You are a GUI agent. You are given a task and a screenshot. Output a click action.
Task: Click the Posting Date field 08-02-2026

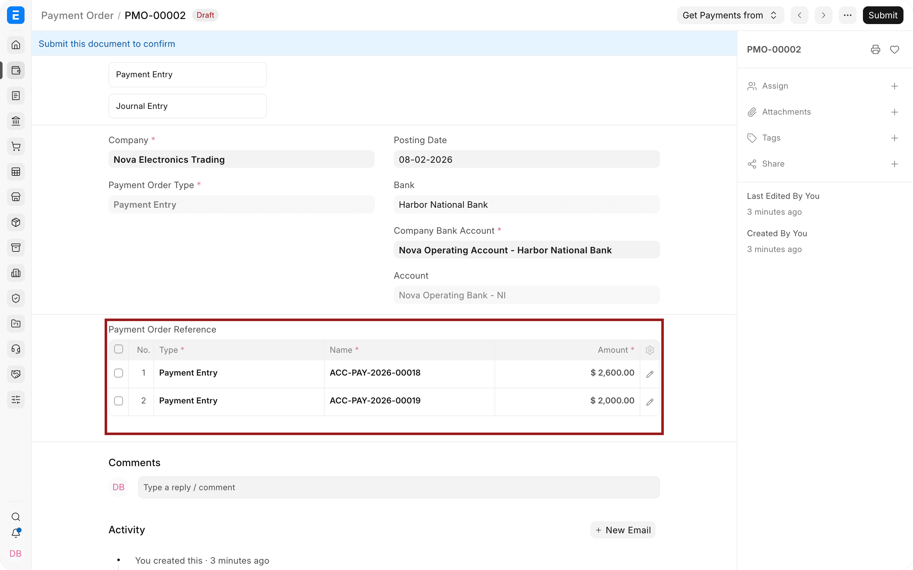527,160
